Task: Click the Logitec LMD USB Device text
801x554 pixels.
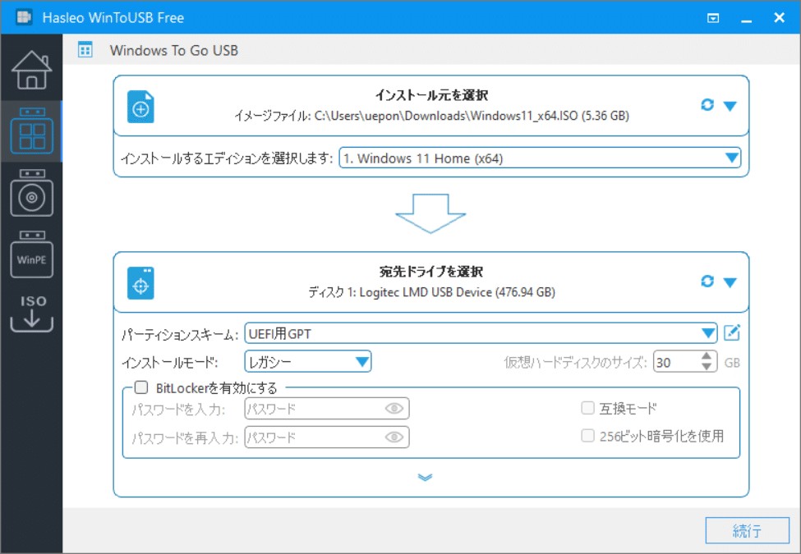Action: (431, 292)
